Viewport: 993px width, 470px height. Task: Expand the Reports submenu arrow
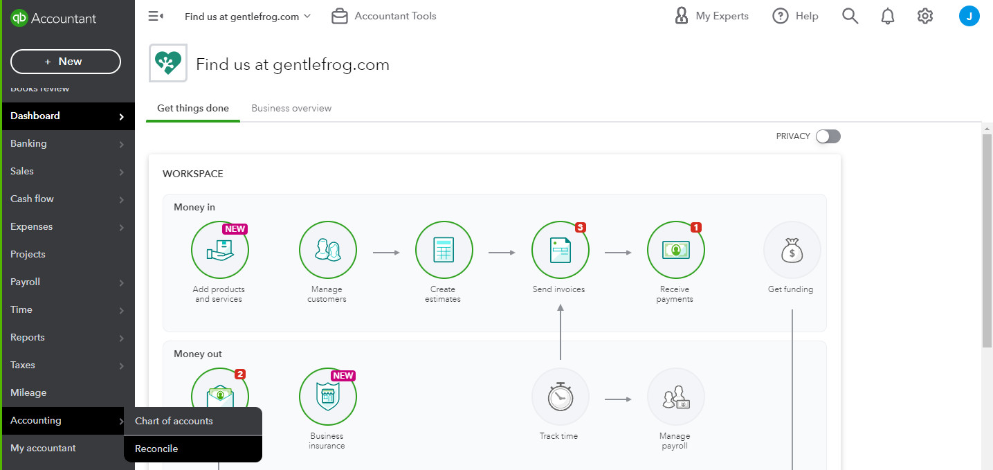coord(121,338)
